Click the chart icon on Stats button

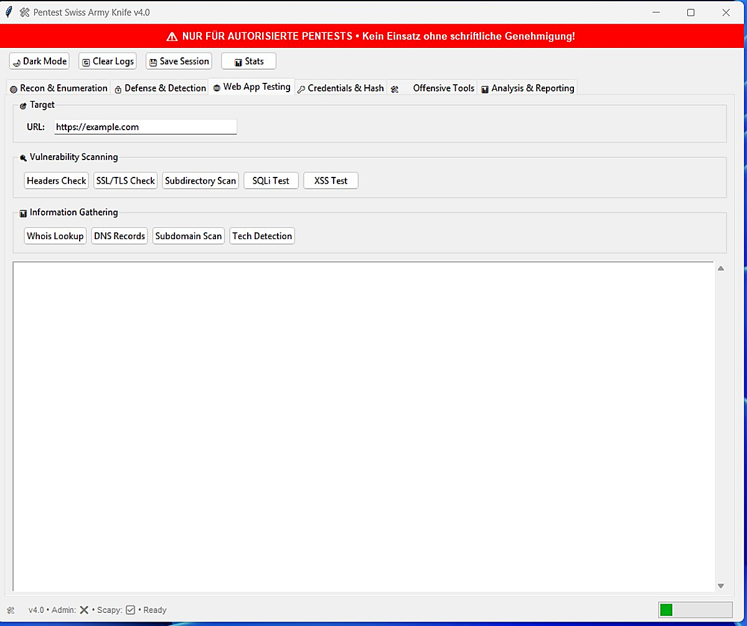(x=238, y=62)
